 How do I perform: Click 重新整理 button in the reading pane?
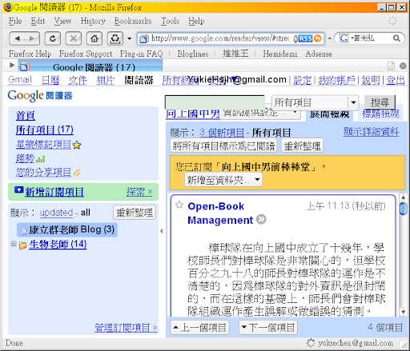(x=302, y=146)
